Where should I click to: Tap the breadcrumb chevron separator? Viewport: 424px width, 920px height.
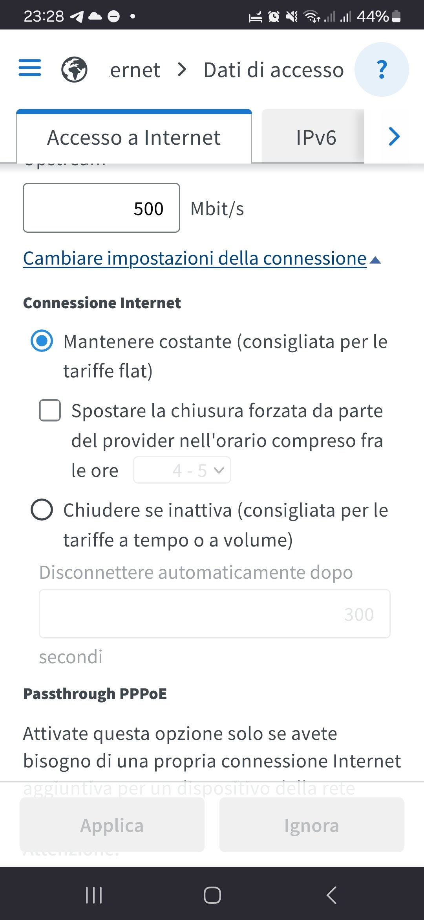[182, 70]
